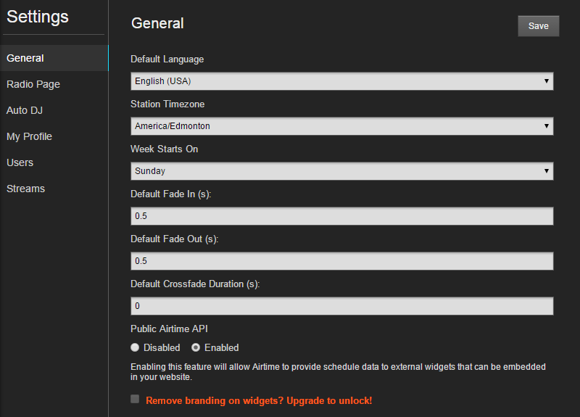Expand the Default Language dropdown
The height and width of the screenshot is (417, 580).
click(341, 81)
